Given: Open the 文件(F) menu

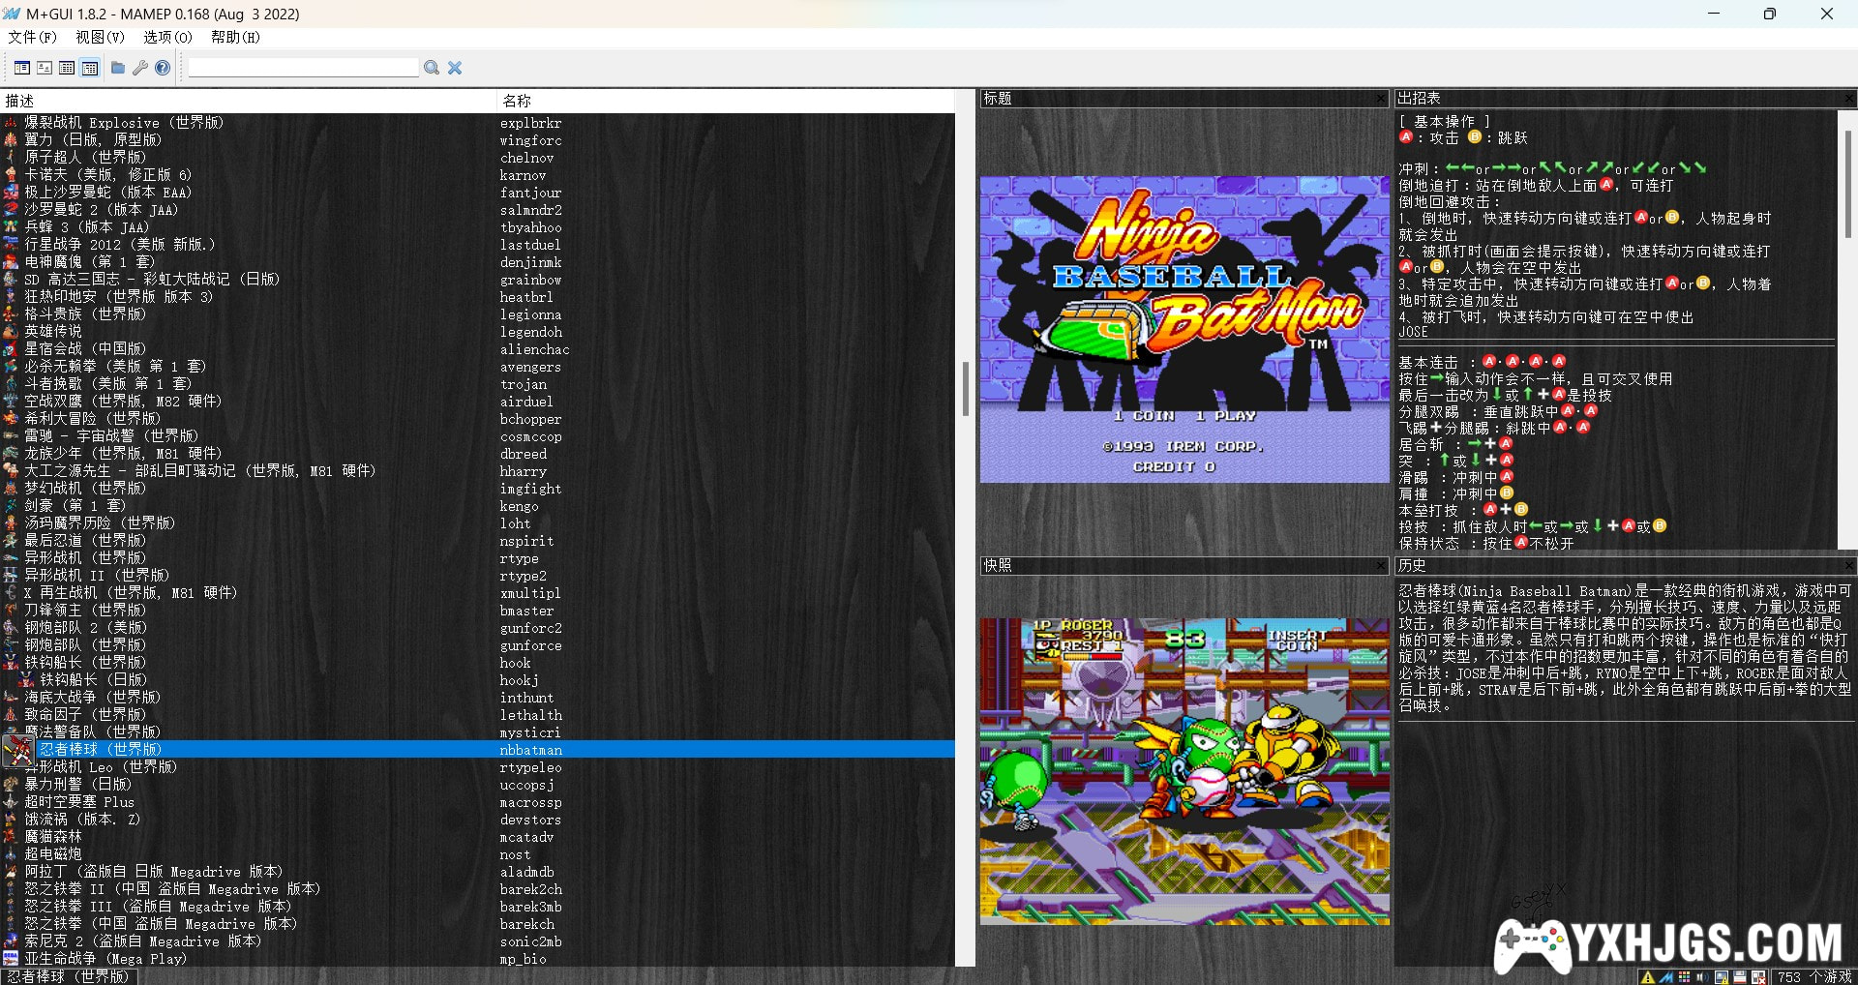Looking at the screenshot, I should pyautogui.click(x=32, y=37).
